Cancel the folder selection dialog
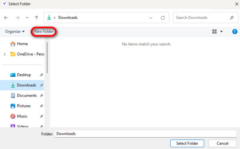Image resolution: width=240 pixels, height=149 pixels. 222,143
